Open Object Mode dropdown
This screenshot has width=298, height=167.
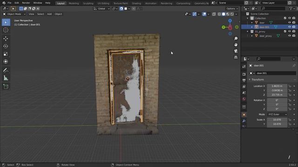point(14,14)
